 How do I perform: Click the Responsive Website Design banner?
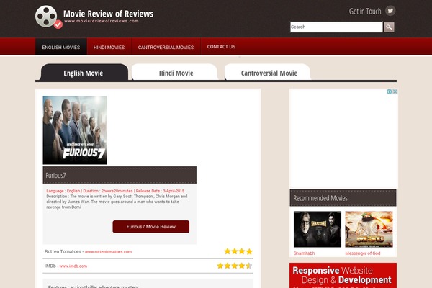[343, 275]
